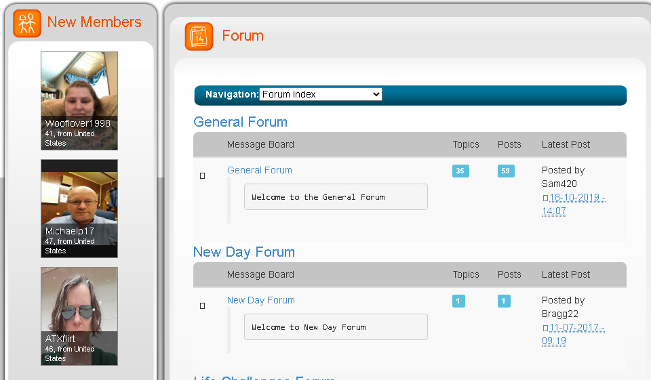Click the orange Forum calendar icon

tap(199, 37)
